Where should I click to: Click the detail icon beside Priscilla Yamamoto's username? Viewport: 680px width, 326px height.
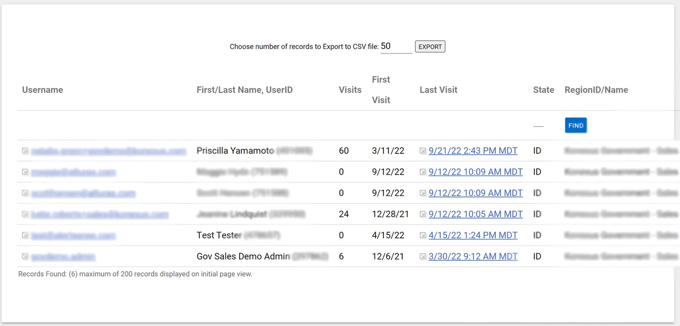(x=25, y=150)
